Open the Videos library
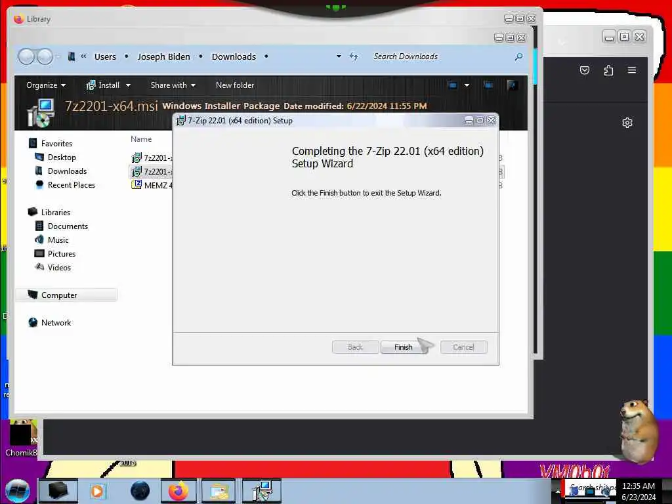The image size is (672, 504). (x=59, y=268)
